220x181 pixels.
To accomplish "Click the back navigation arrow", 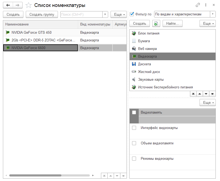I will 8,5.
